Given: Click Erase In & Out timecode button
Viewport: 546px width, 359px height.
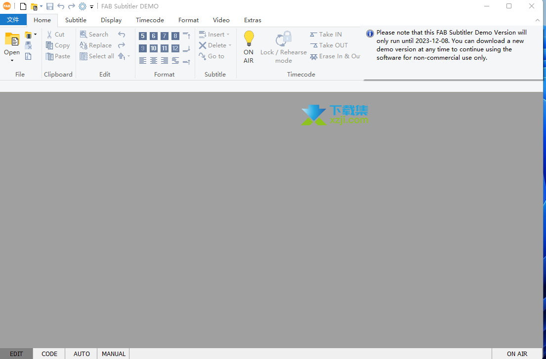Looking at the screenshot, I should pos(335,56).
